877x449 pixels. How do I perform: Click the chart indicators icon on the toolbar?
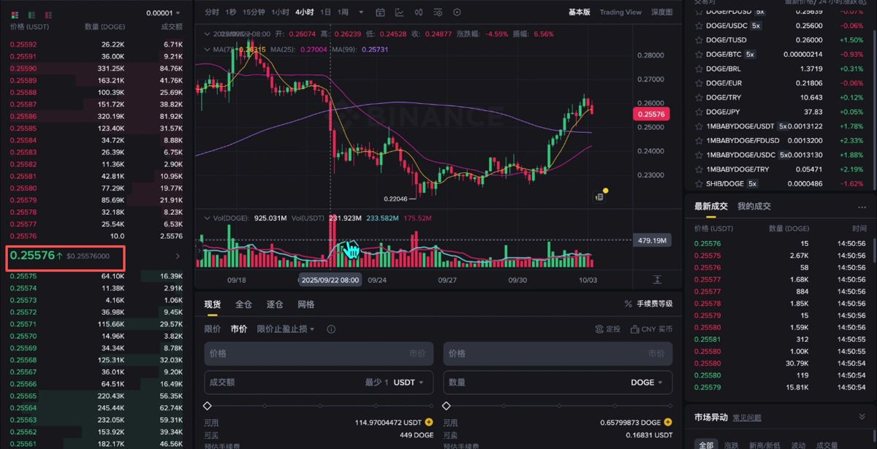point(399,12)
